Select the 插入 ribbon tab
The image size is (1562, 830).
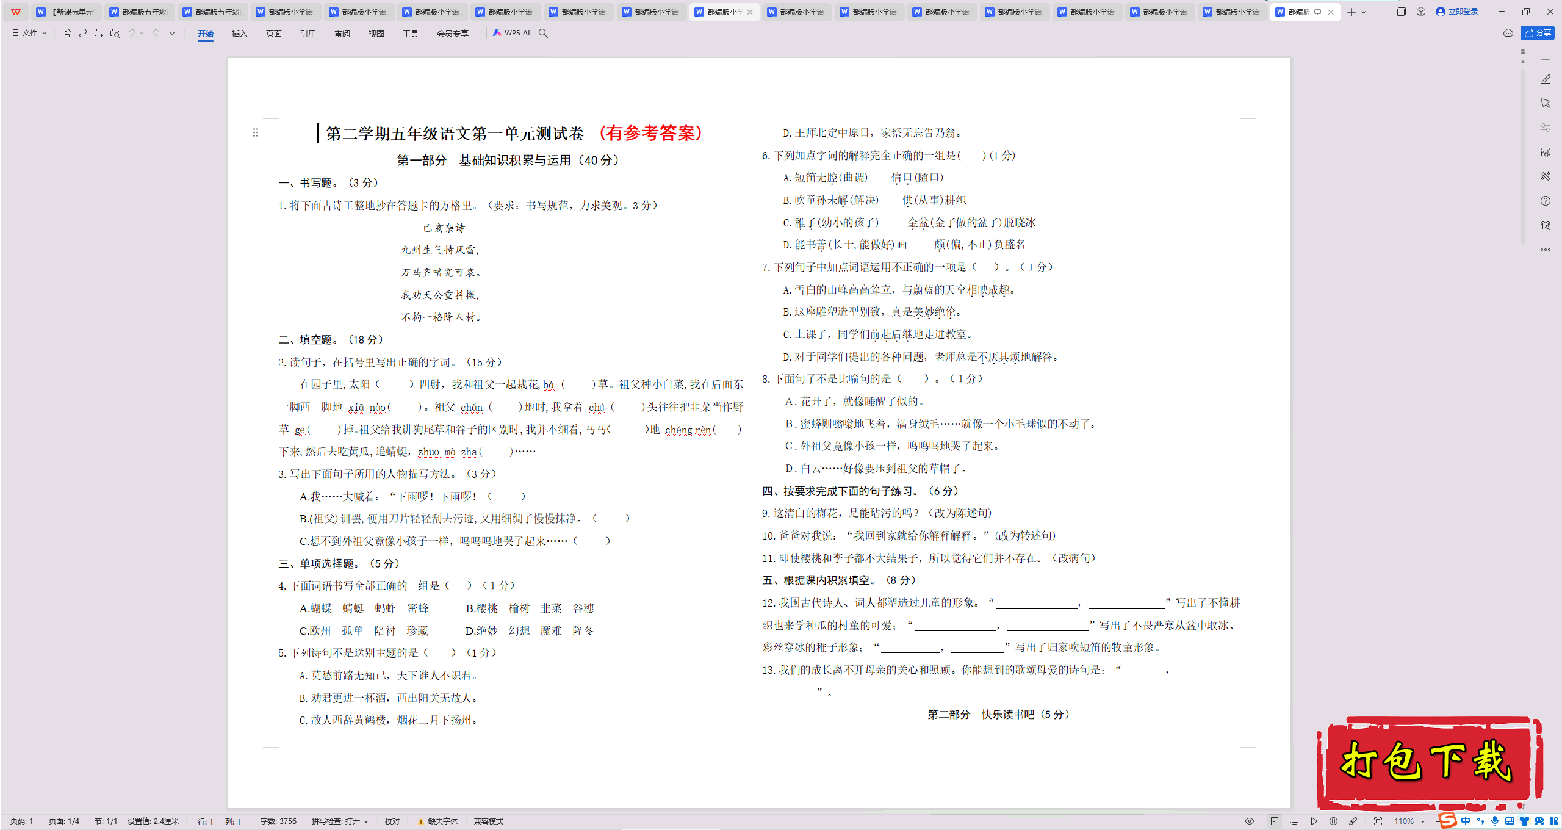240,34
